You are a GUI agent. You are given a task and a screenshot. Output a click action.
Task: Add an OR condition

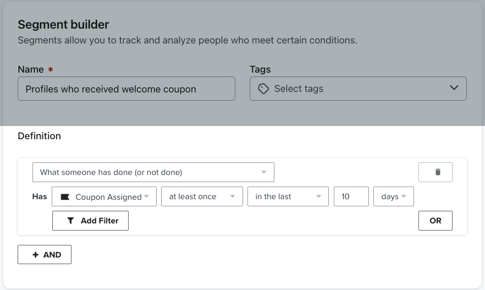point(435,221)
